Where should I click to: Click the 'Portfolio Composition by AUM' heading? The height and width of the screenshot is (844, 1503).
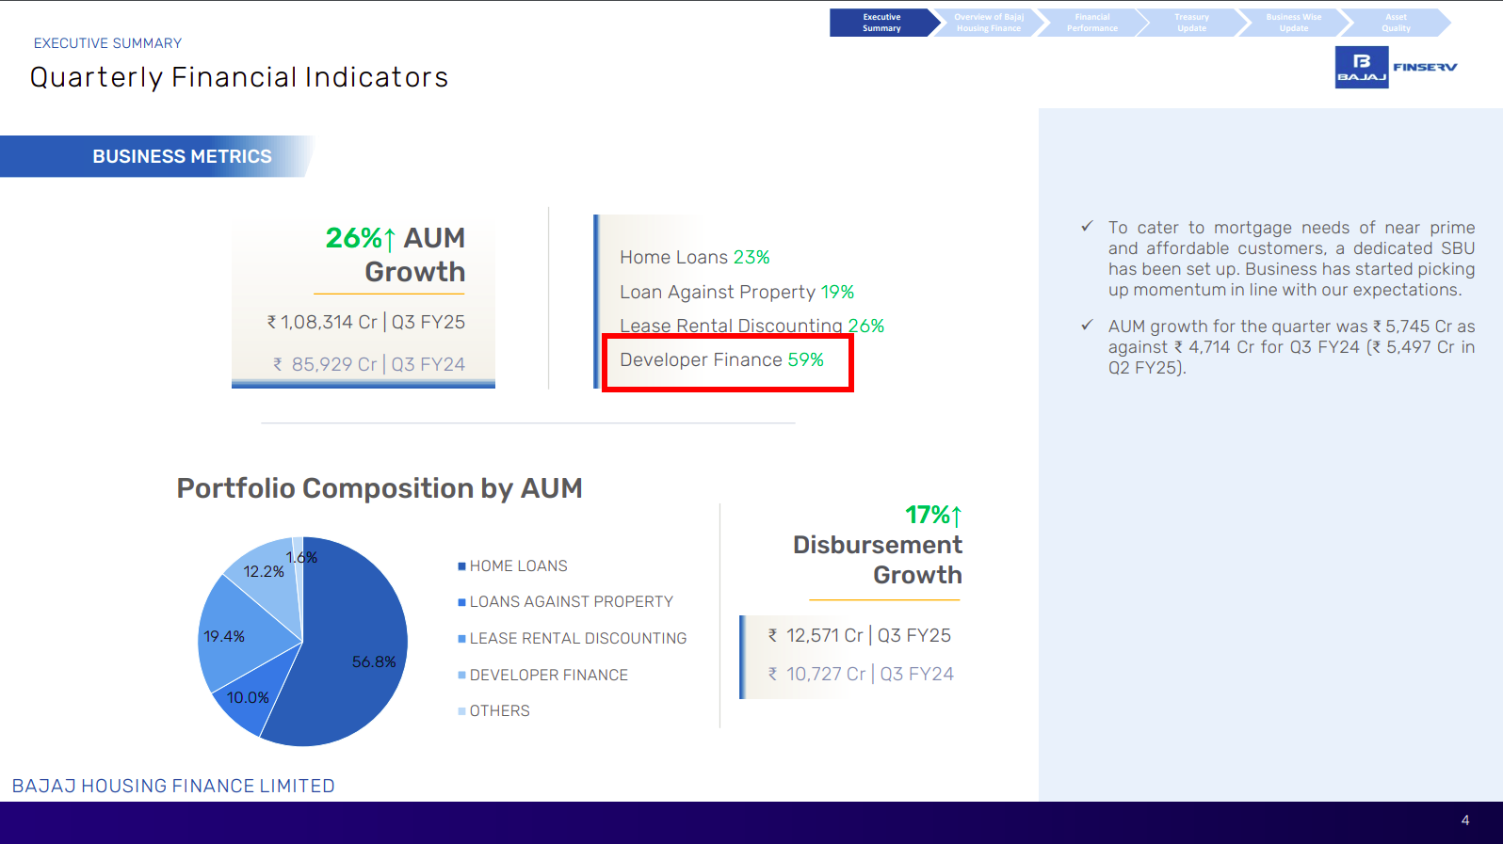(x=380, y=488)
